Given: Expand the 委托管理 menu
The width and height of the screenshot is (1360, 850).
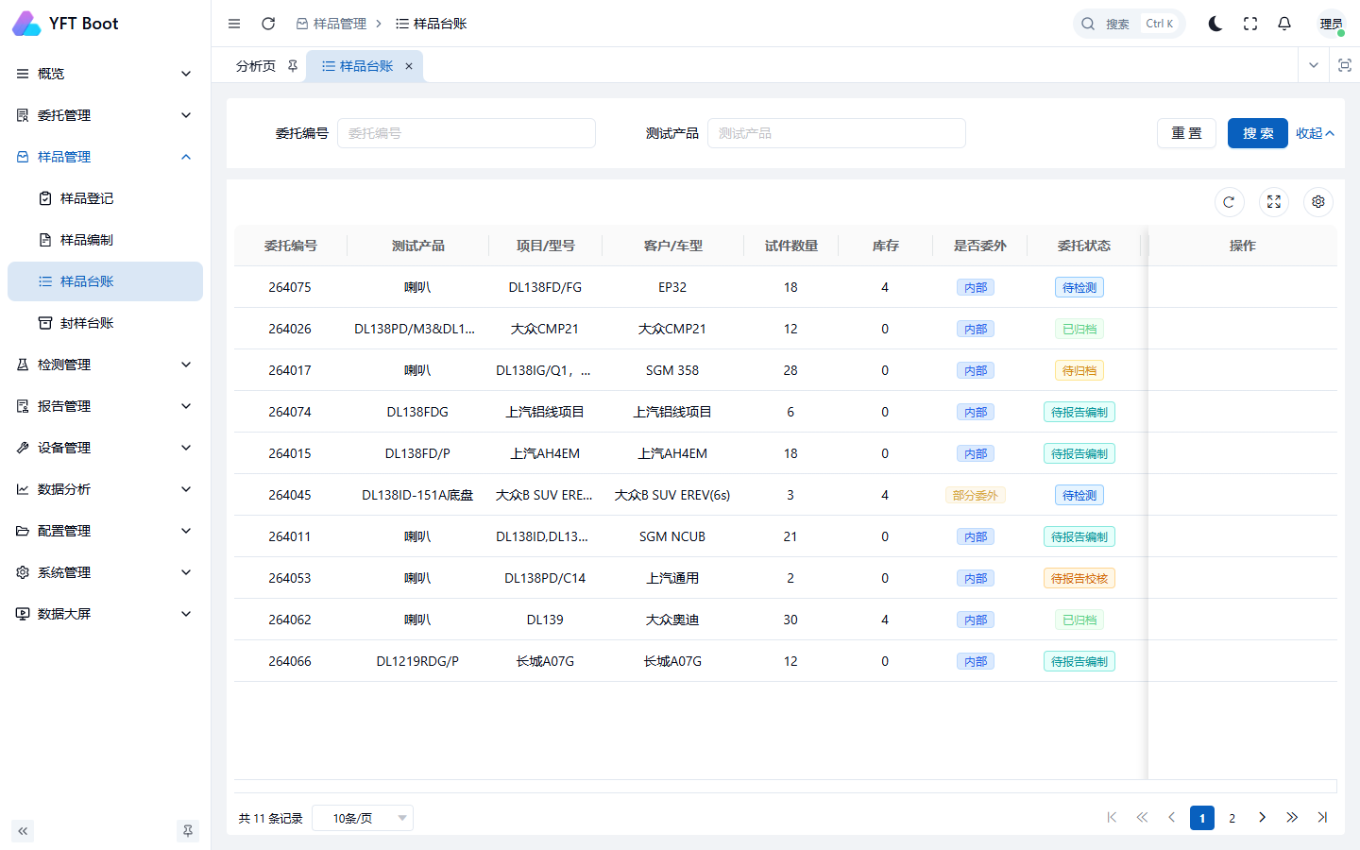Looking at the screenshot, I should 105,115.
